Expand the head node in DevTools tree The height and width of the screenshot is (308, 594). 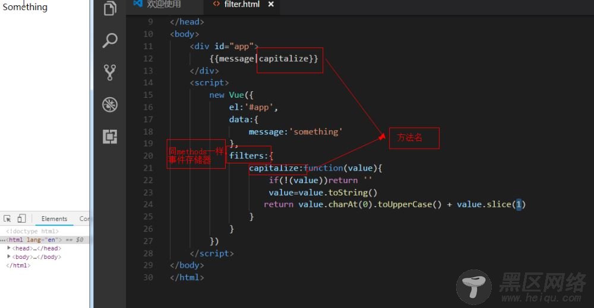point(9,248)
